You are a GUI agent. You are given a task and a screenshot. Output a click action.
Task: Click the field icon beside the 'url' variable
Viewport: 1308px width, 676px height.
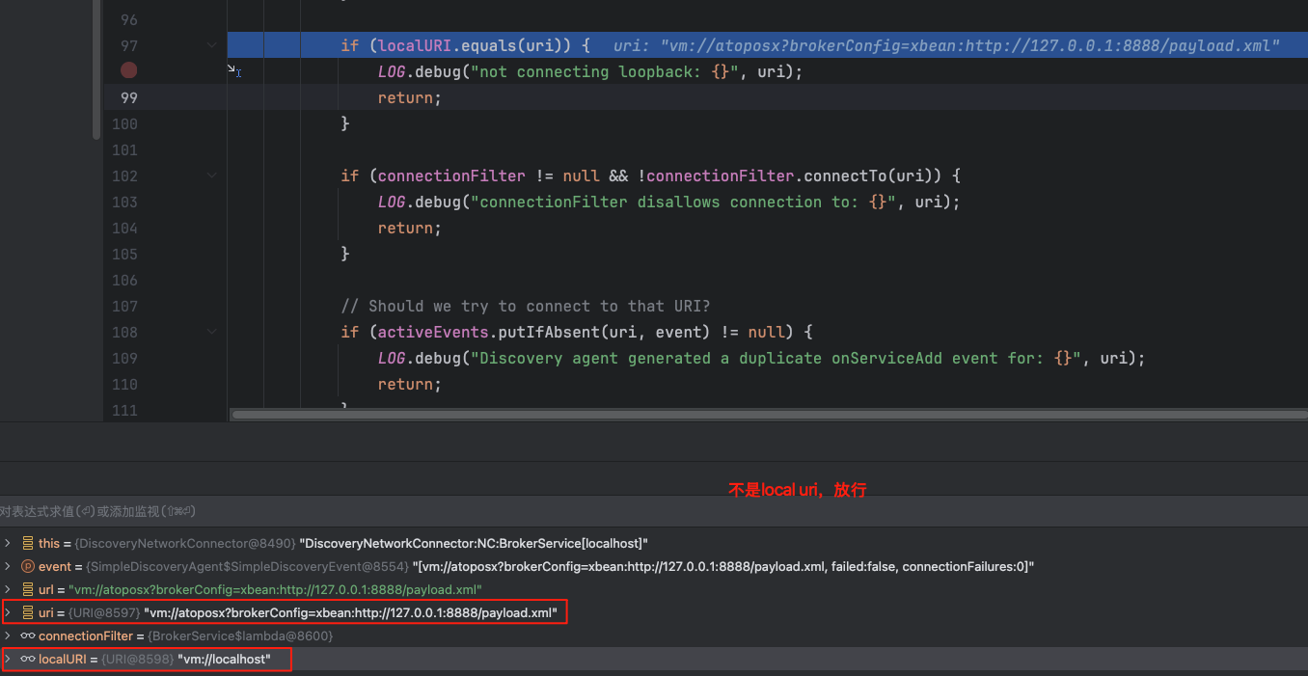pyautogui.click(x=28, y=589)
